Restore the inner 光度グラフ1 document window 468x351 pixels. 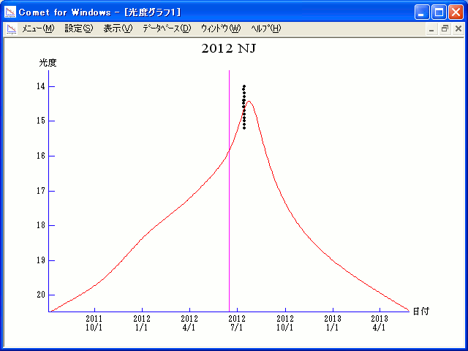(x=445, y=29)
